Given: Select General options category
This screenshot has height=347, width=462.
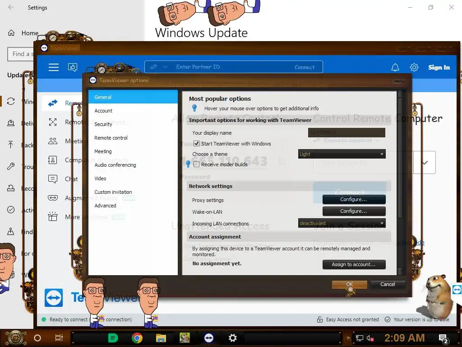Looking at the screenshot, I should click(133, 97).
